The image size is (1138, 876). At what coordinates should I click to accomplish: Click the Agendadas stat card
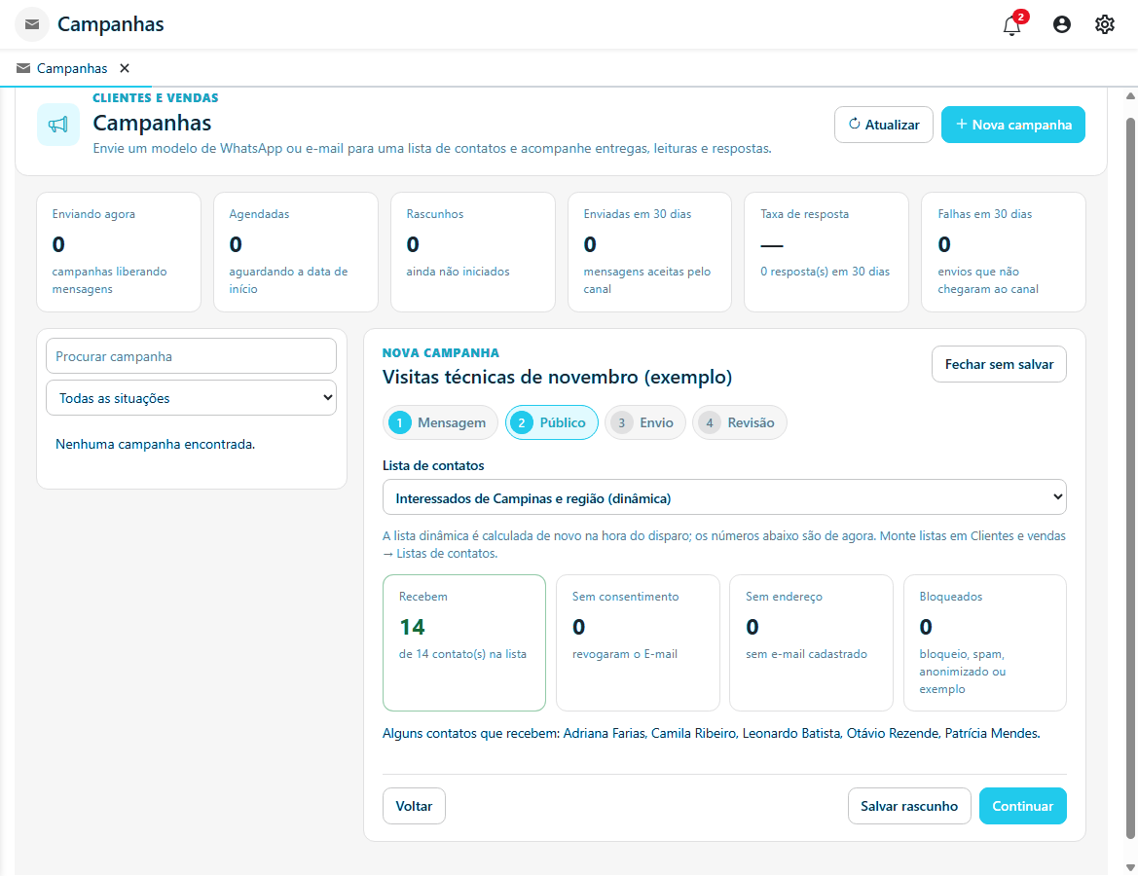pos(295,252)
